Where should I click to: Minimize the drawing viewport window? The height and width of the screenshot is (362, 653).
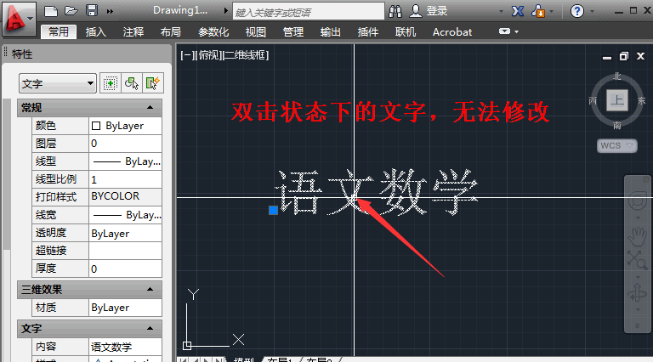pyautogui.click(x=607, y=57)
